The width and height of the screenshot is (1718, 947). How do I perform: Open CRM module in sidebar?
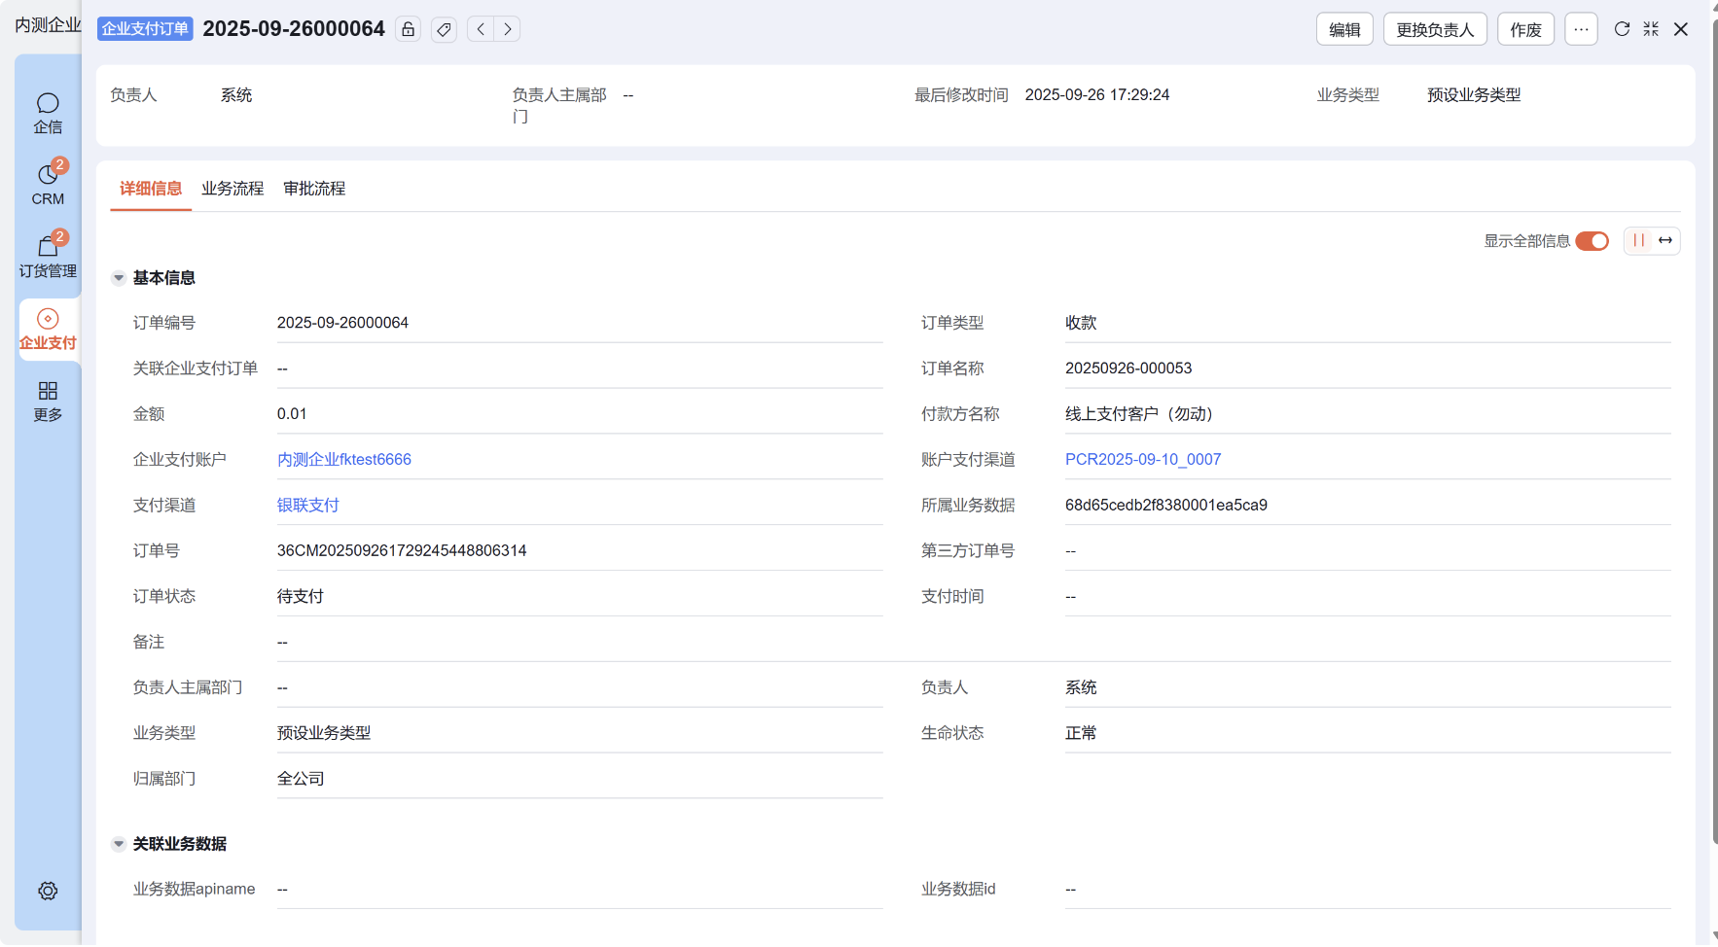point(48,184)
